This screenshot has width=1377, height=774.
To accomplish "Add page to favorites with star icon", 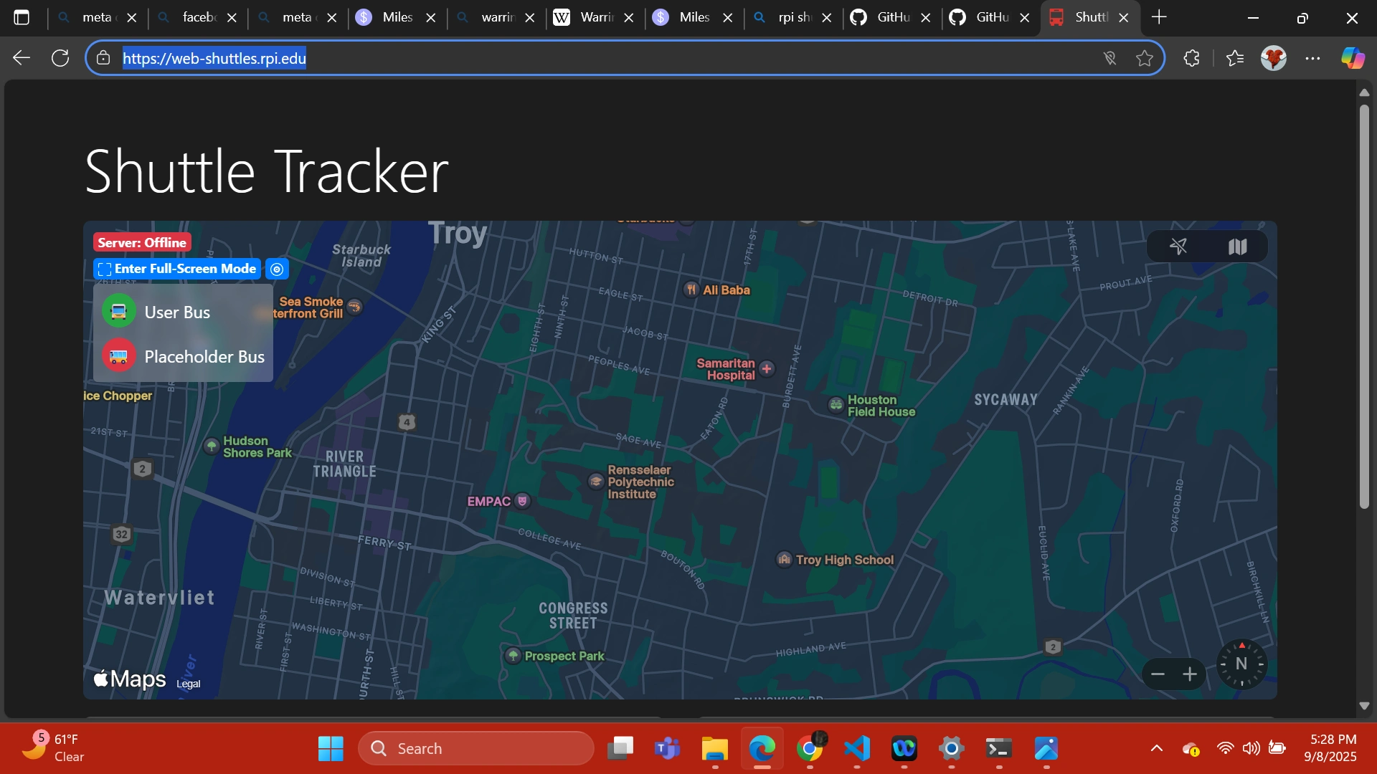I will [1145, 58].
